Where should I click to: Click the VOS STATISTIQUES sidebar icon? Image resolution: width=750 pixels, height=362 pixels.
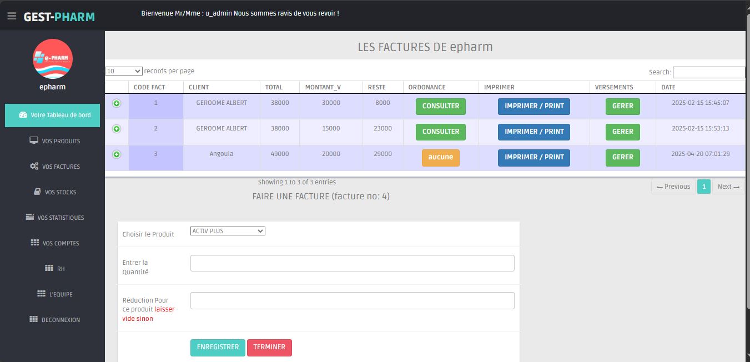pyautogui.click(x=30, y=217)
